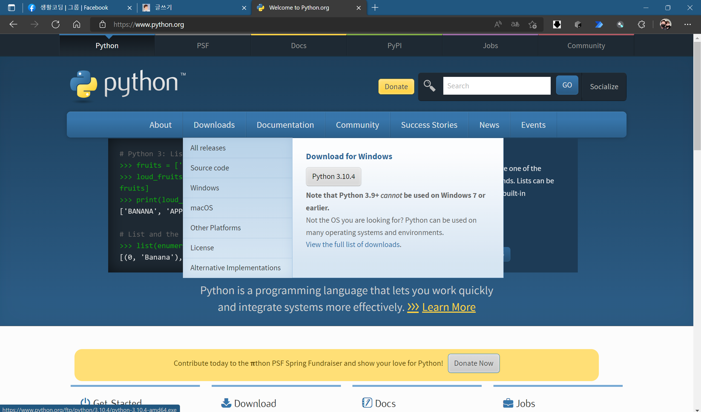Open the Settings and more ellipsis menu
This screenshot has height=412, width=701.
687,24
